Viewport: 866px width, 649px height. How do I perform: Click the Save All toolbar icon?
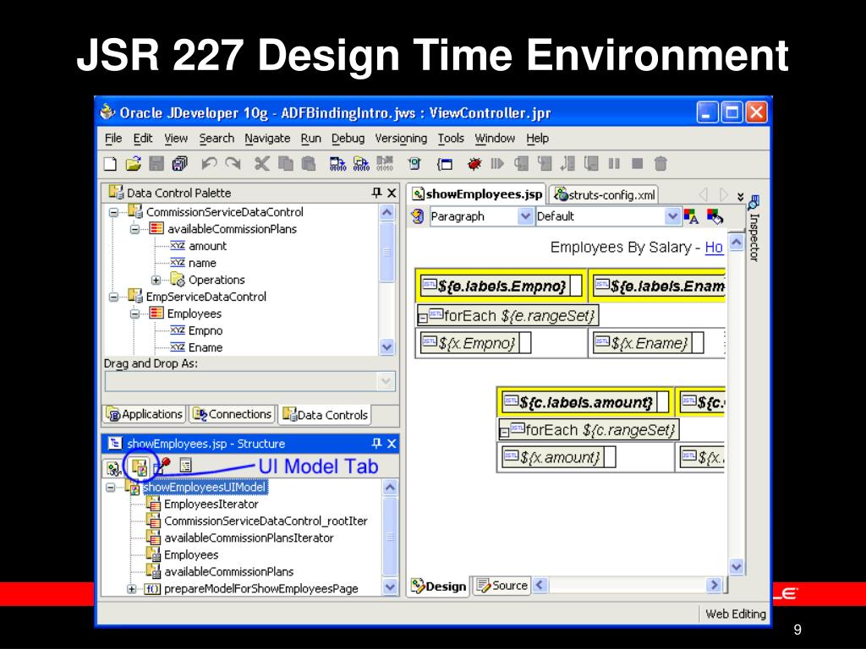pos(180,164)
